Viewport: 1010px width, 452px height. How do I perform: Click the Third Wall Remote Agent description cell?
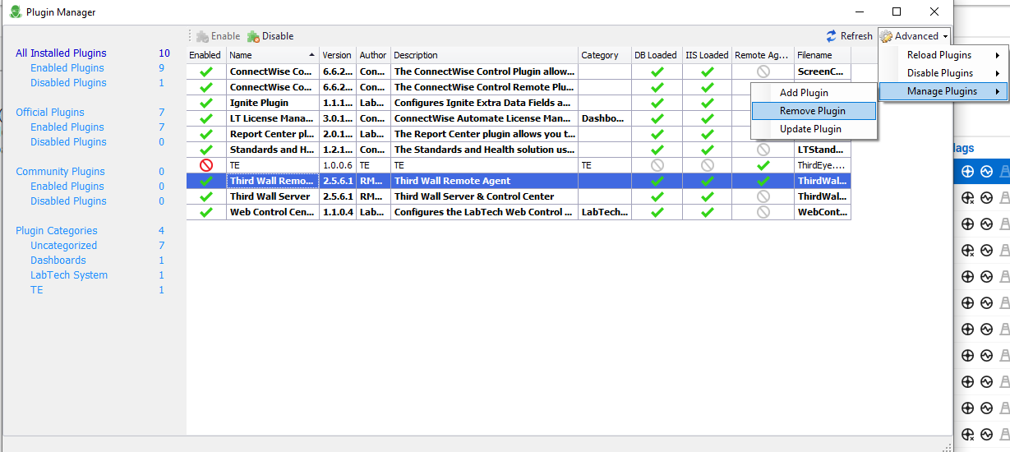[x=484, y=181]
